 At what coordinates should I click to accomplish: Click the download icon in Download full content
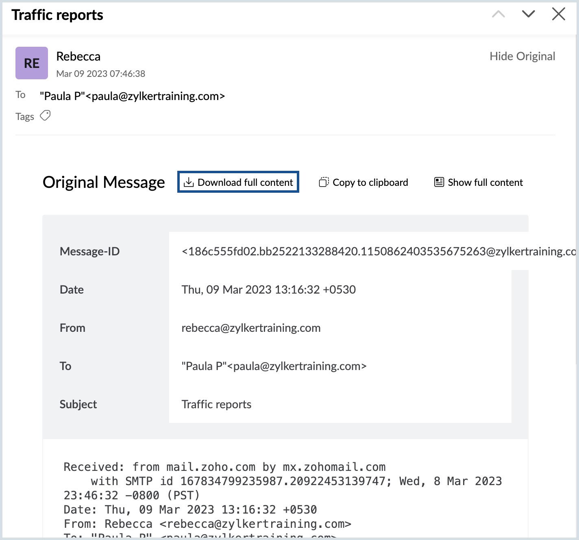tap(189, 183)
